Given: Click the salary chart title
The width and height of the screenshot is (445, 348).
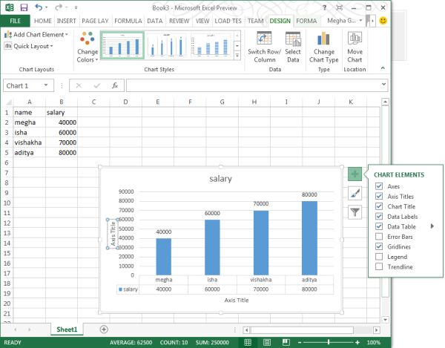Looking at the screenshot, I should [220, 179].
